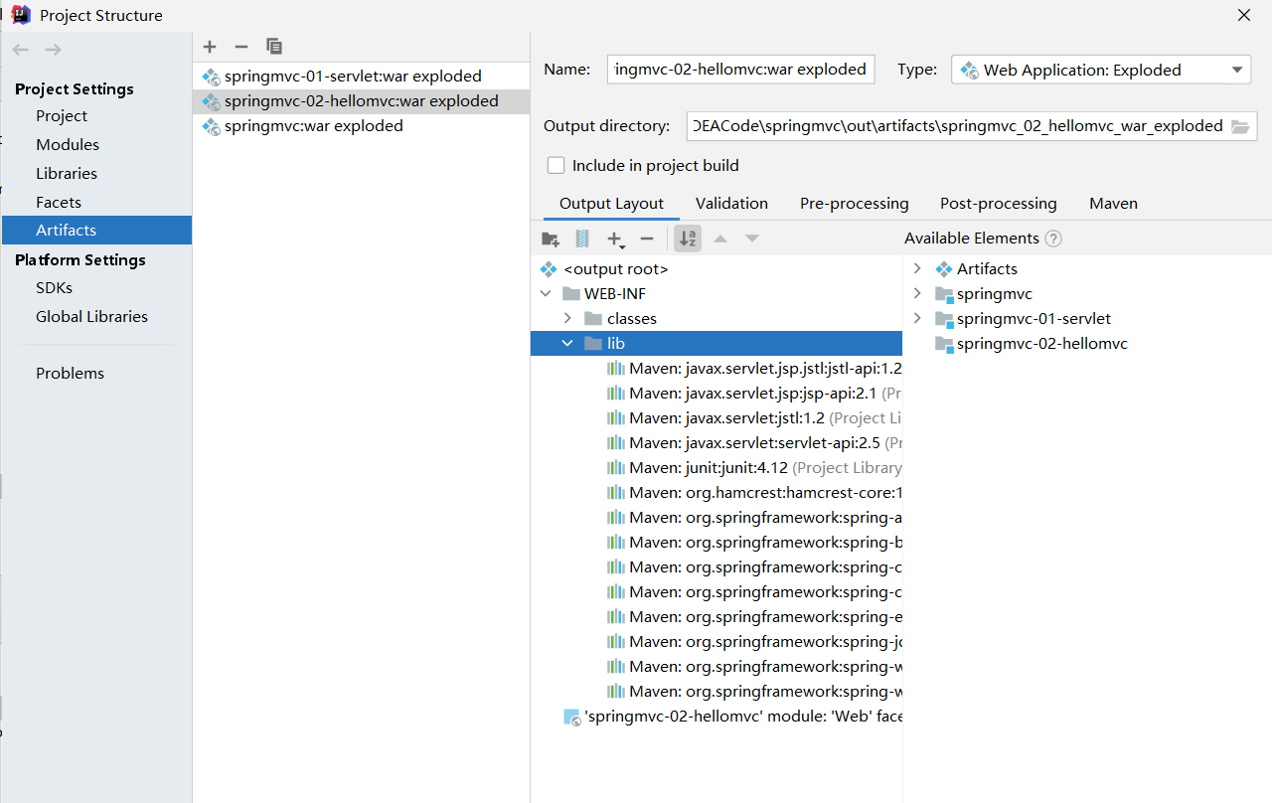The height and width of the screenshot is (803, 1272).
Task: Click the Available Elements help icon
Action: (1053, 239)
